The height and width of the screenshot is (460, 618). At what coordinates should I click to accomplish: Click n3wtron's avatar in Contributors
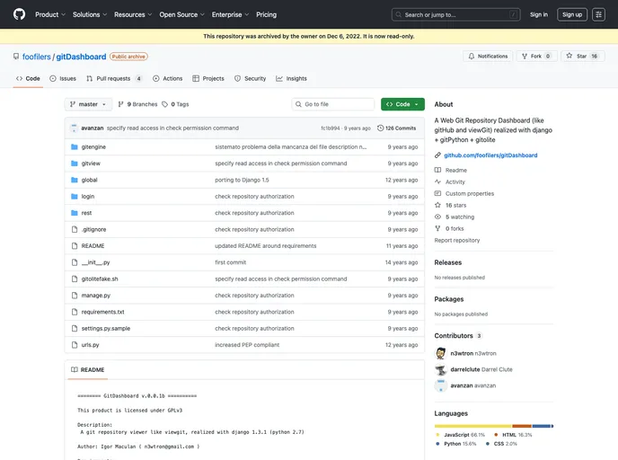tap(441, 353)
